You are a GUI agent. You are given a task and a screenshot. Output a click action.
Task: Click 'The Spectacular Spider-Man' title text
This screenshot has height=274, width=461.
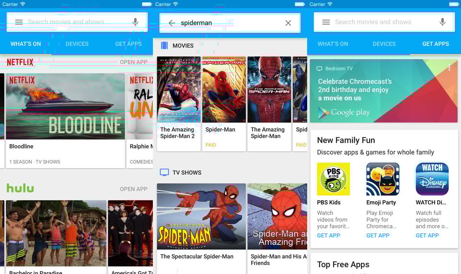pos(196,256)
